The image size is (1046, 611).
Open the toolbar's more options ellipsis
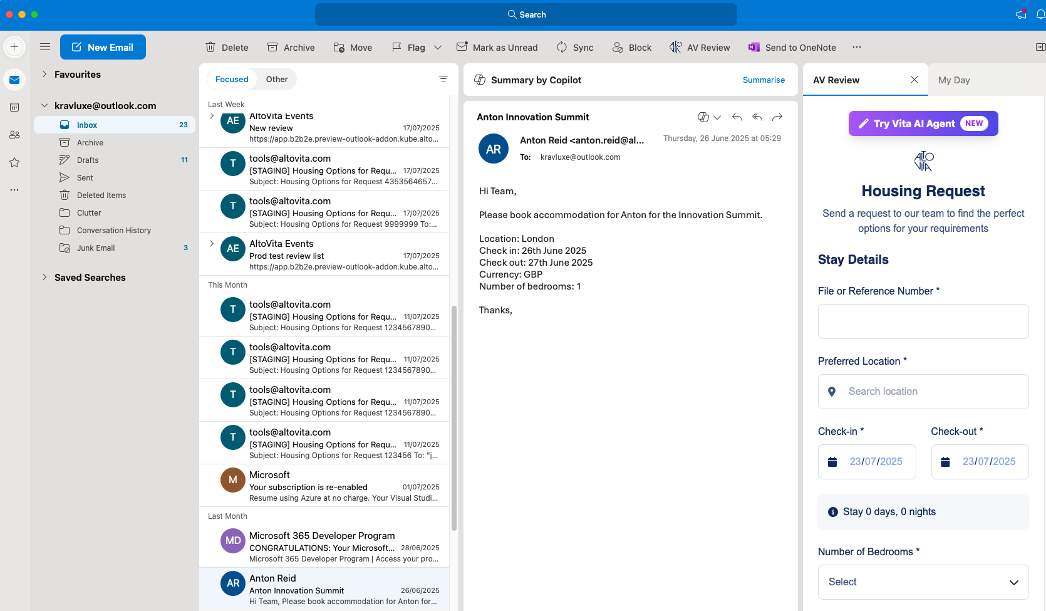click(857, 47)
